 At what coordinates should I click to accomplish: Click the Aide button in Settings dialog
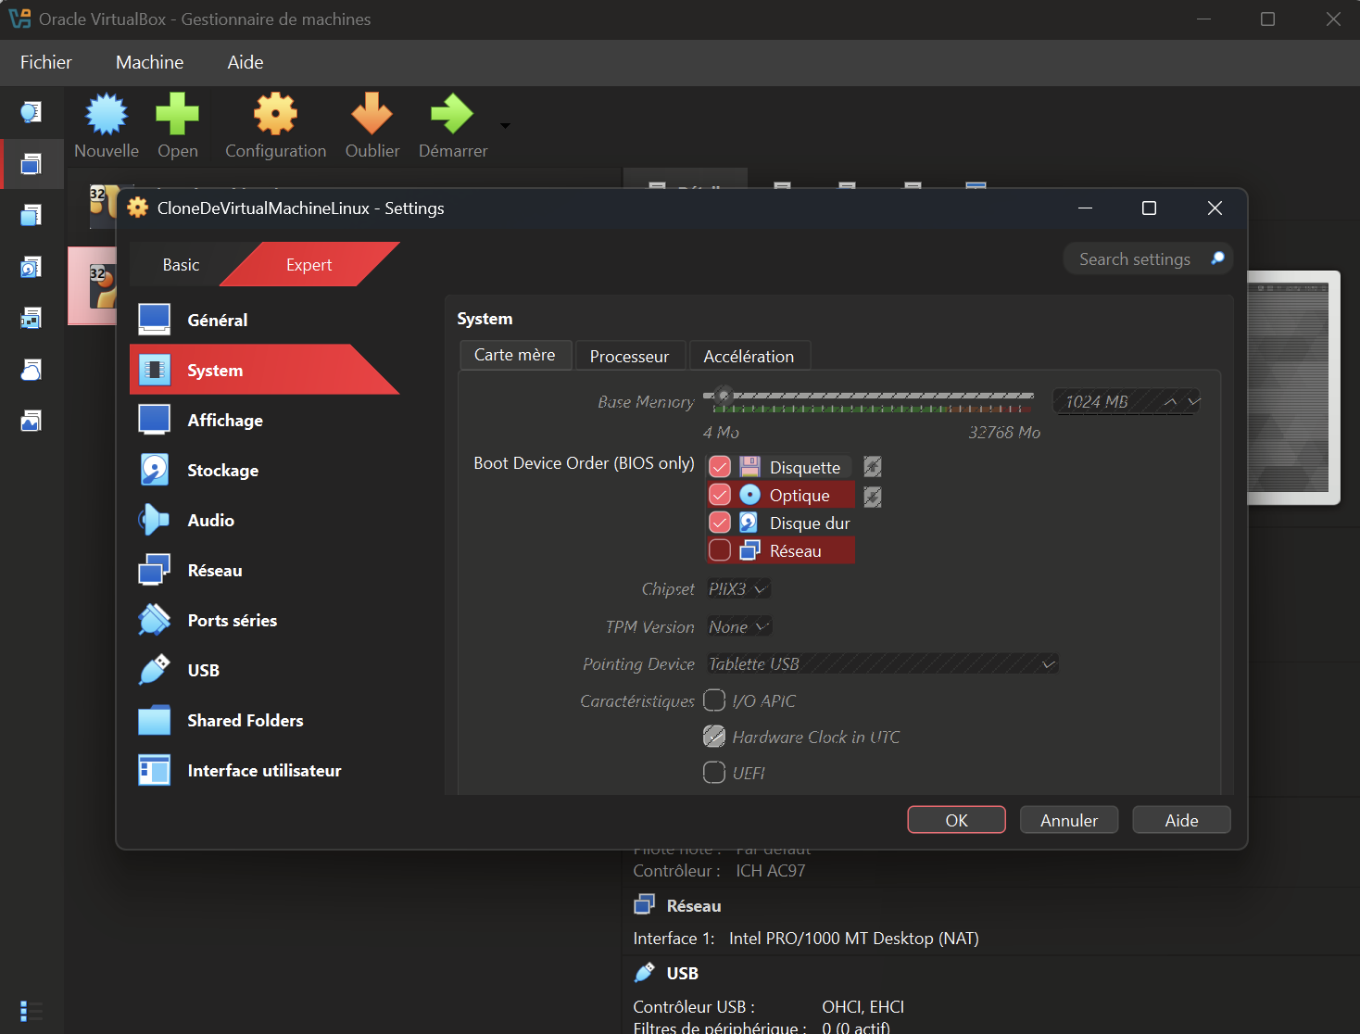1182,820
